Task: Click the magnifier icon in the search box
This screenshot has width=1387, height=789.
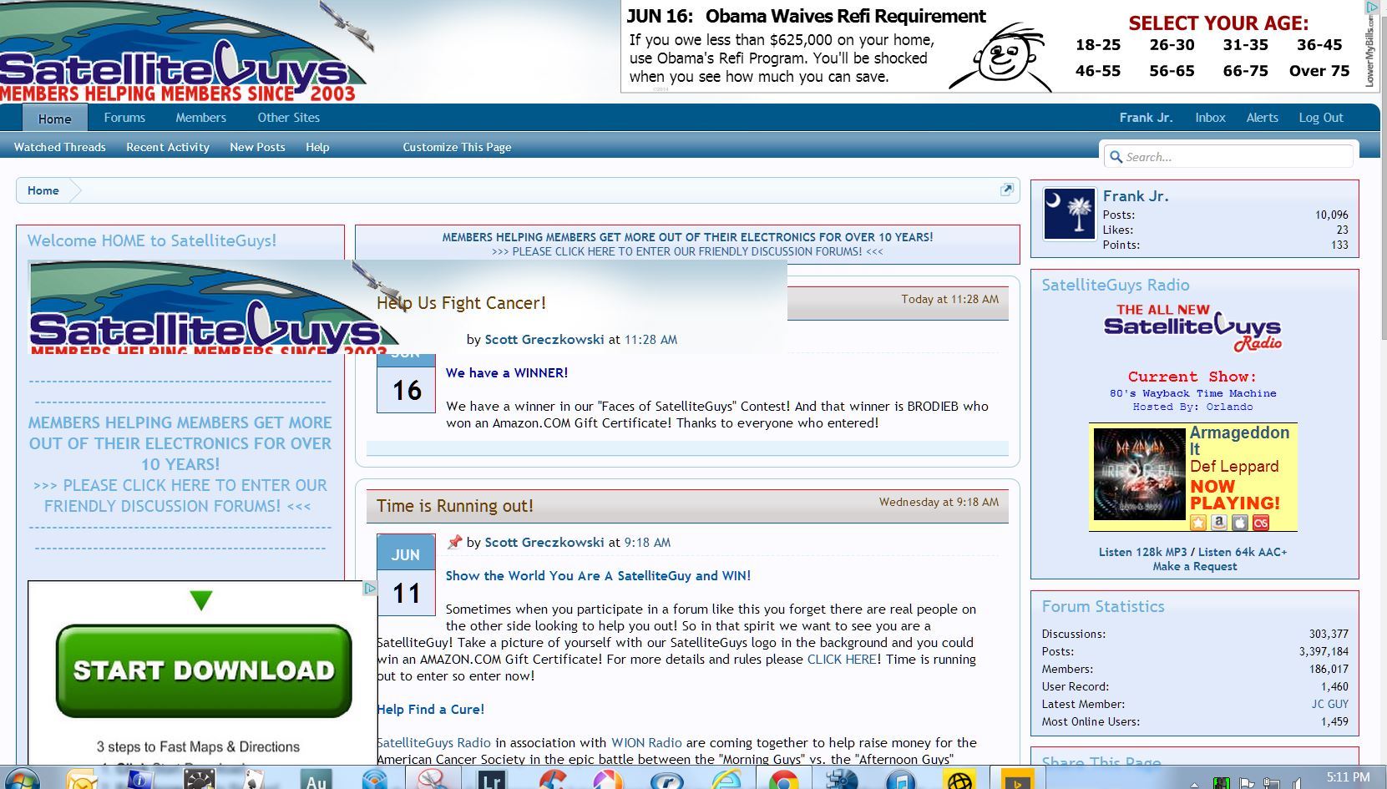Action: pyautogui.click(x=1116, y=157)
